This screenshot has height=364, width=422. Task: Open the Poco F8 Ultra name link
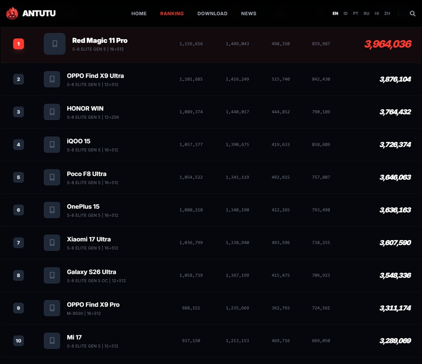(x=87, y=174)
